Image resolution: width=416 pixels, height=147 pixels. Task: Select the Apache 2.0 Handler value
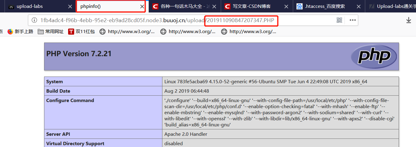pos(186,134)
